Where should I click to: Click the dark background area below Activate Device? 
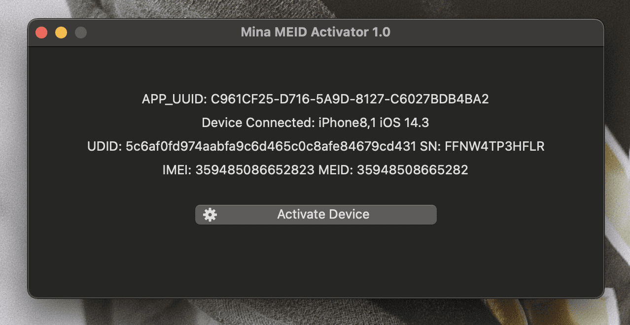click(315, 261)
